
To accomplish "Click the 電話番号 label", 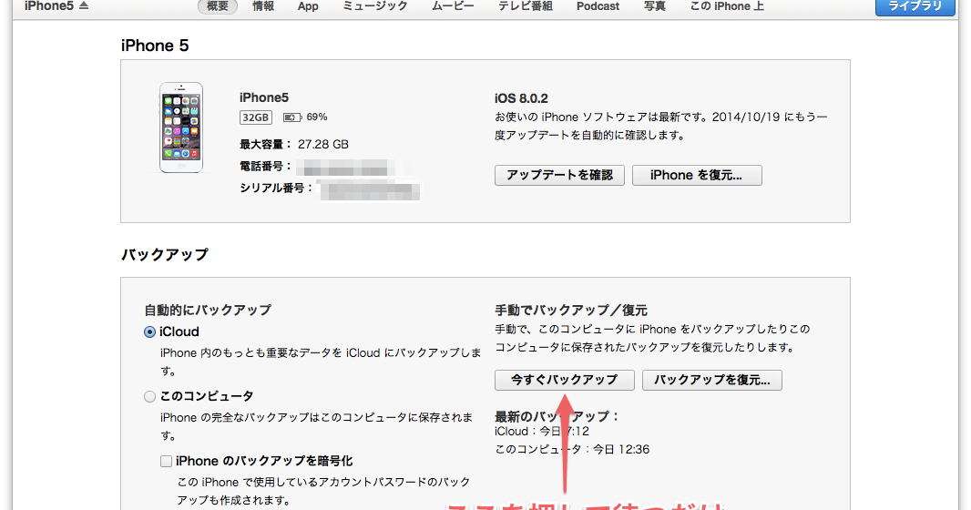I will click(x=264, y=166).
